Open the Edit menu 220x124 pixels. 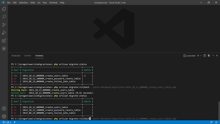pos(14,2)
